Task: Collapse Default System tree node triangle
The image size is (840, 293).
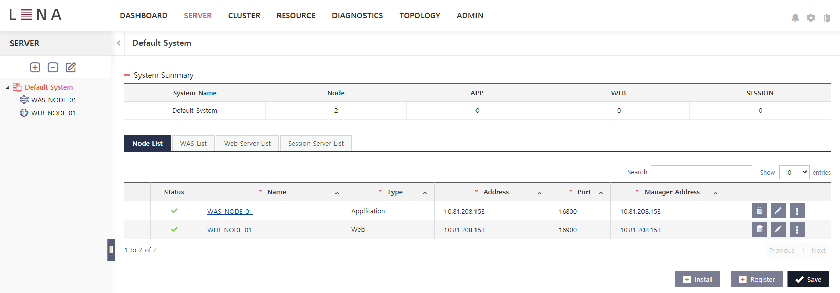Action: [x=8, y=87]
